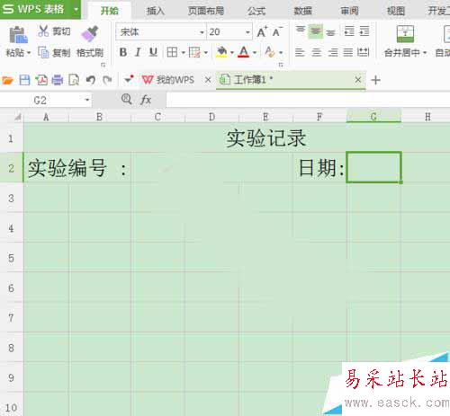Justify text alignment icon
The width and height of the screenshot is (450, 416).
click(x=348, y=53)
